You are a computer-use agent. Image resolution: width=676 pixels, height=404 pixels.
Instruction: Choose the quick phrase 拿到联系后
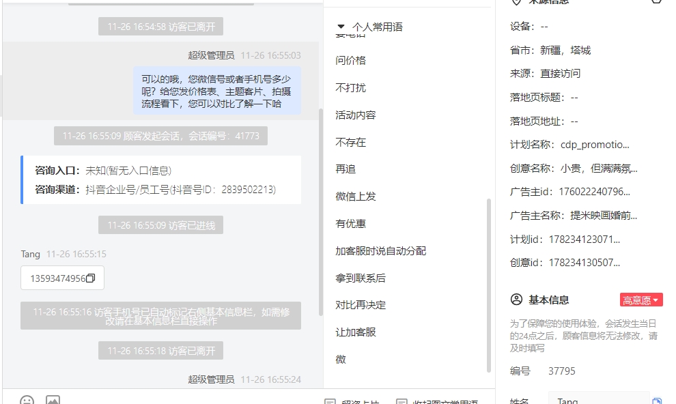[x=361, y=278]
